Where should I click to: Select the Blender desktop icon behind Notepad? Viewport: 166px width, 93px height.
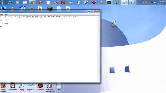31,8
